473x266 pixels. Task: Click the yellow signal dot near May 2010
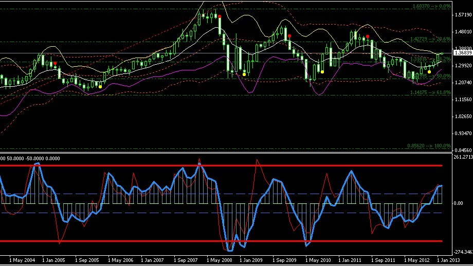click(322, 72)
